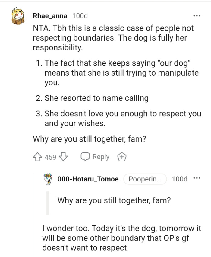Open 000-Hotaru_Tomoe username link
211x257 pixels.
click(x=87, y=179)
